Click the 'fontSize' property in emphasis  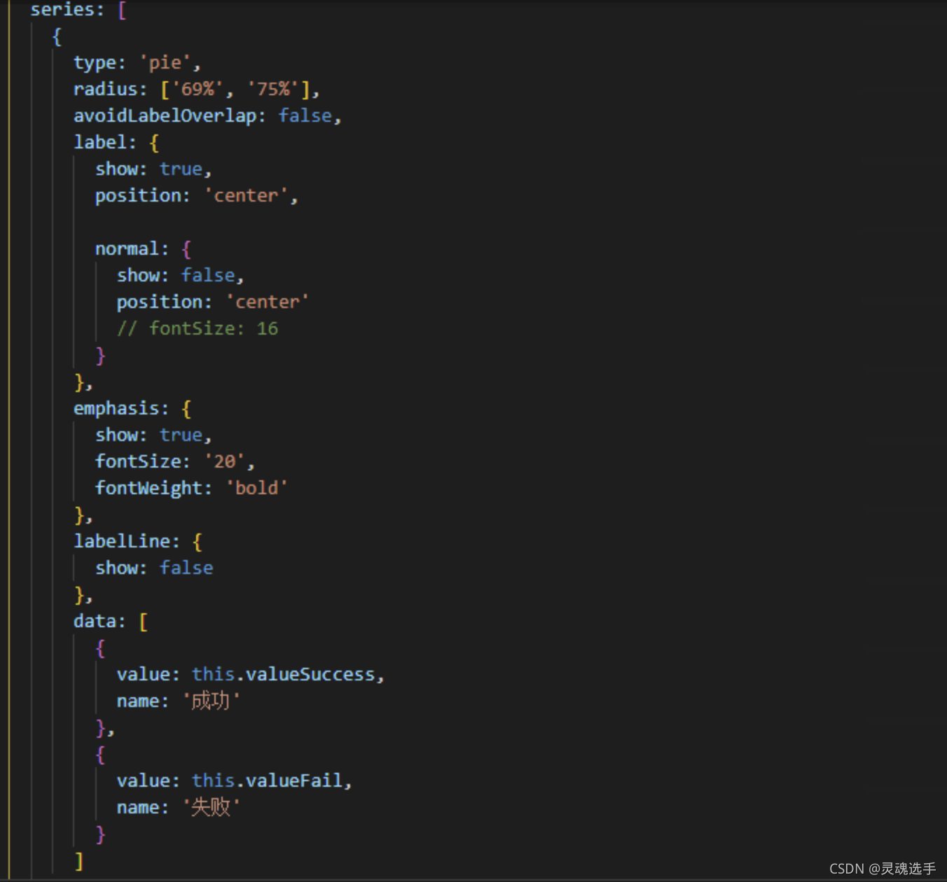click(x=137, y=461)
